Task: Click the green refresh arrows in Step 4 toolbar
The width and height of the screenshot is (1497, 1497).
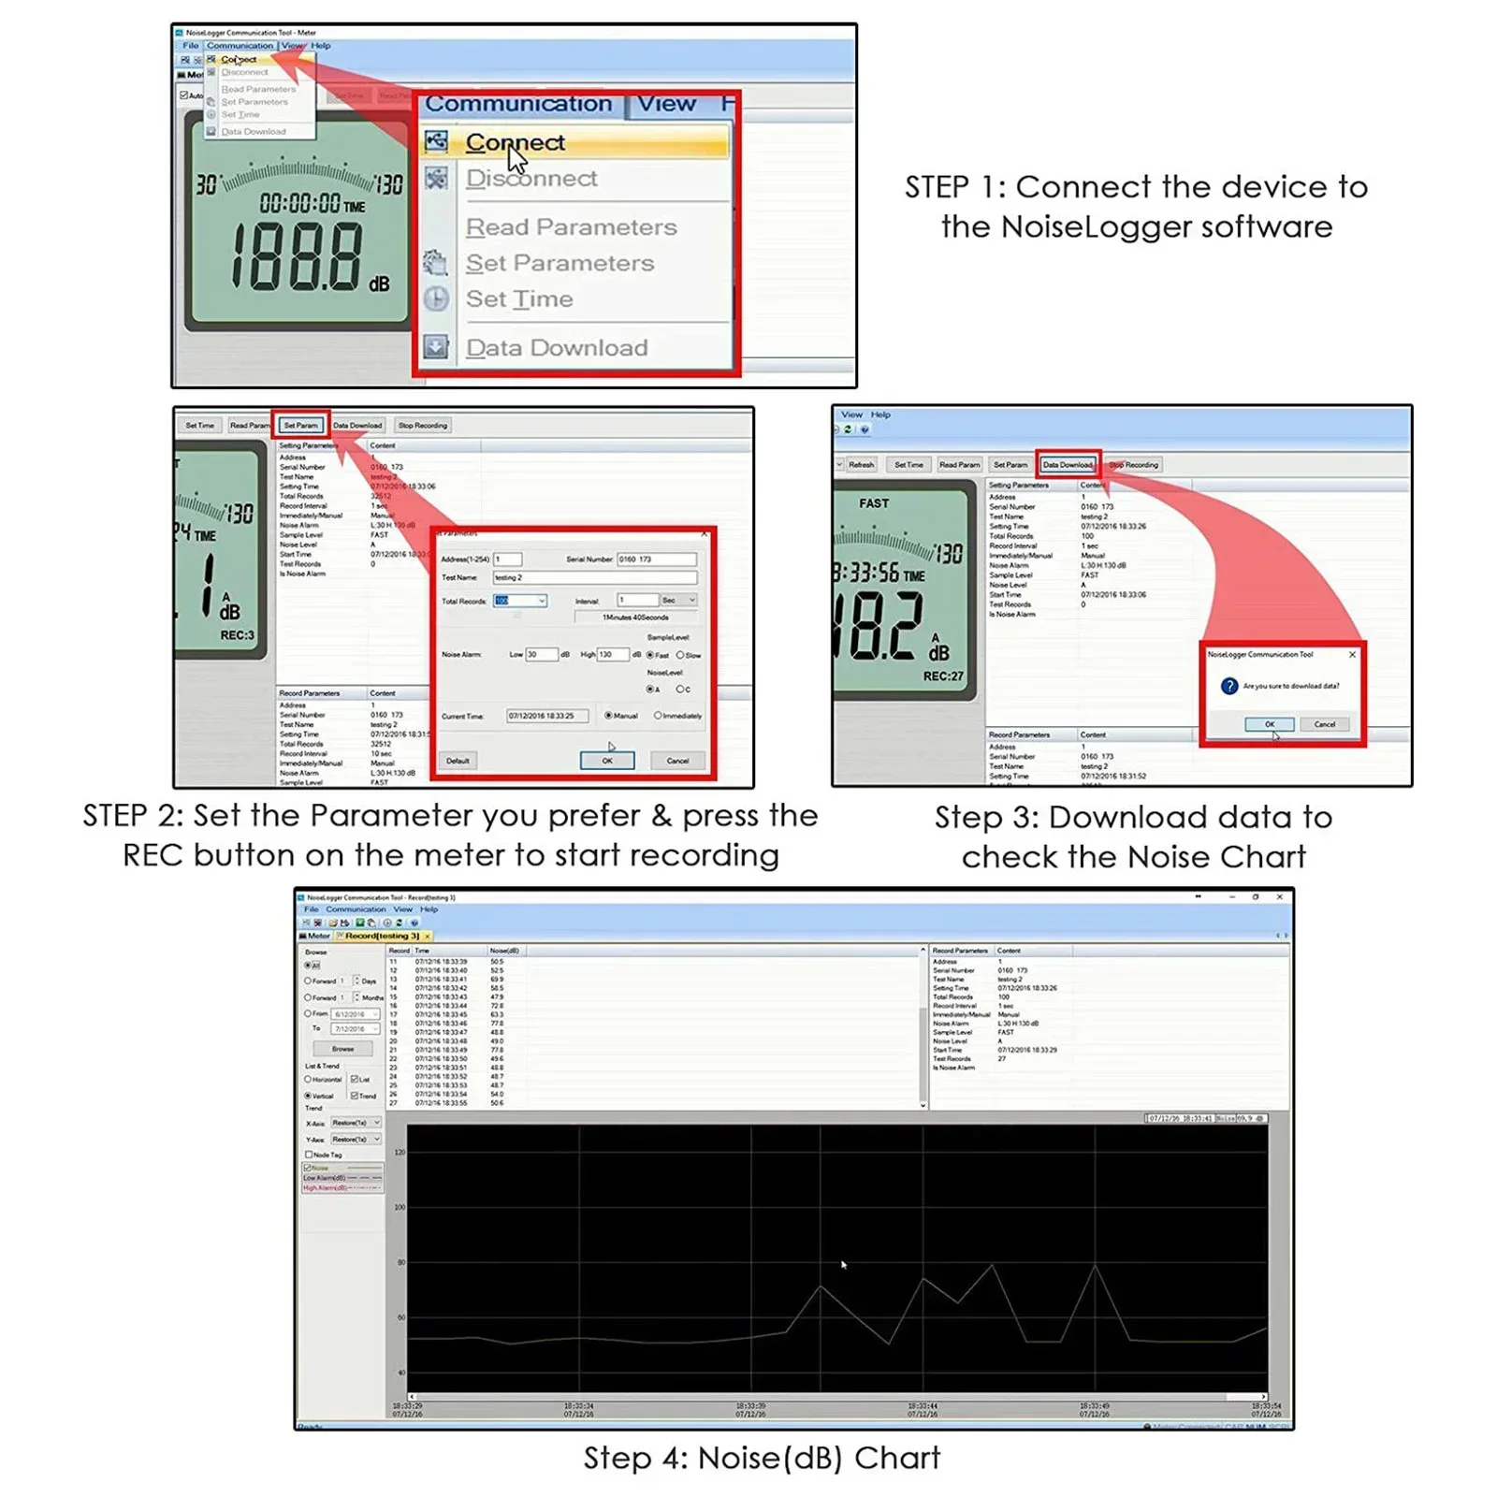Action: click(399, 923)
